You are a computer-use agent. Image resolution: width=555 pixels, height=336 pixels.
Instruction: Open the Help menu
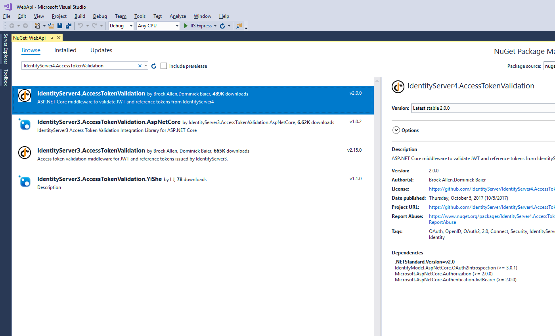click(224, 16)
